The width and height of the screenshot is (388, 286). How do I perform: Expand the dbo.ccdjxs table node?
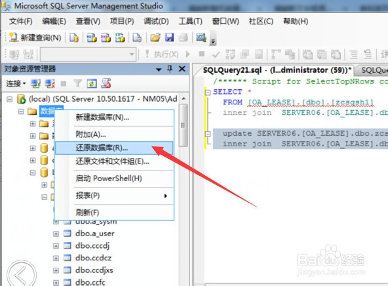[56, 270]
